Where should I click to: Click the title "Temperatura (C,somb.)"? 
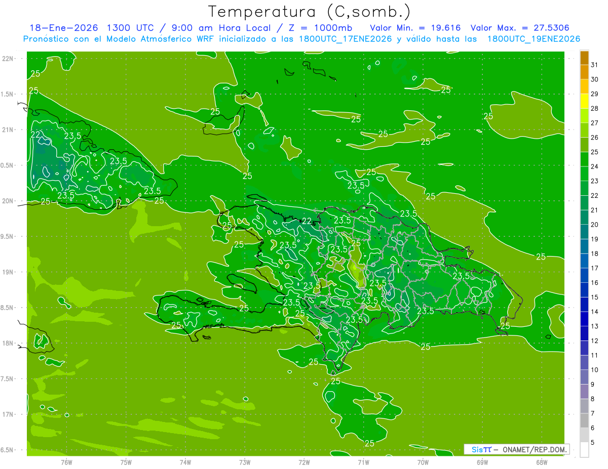310,12
